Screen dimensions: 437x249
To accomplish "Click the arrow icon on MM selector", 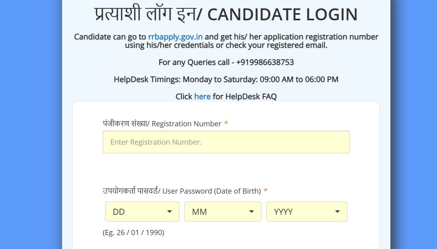I will tap(252, 212).
